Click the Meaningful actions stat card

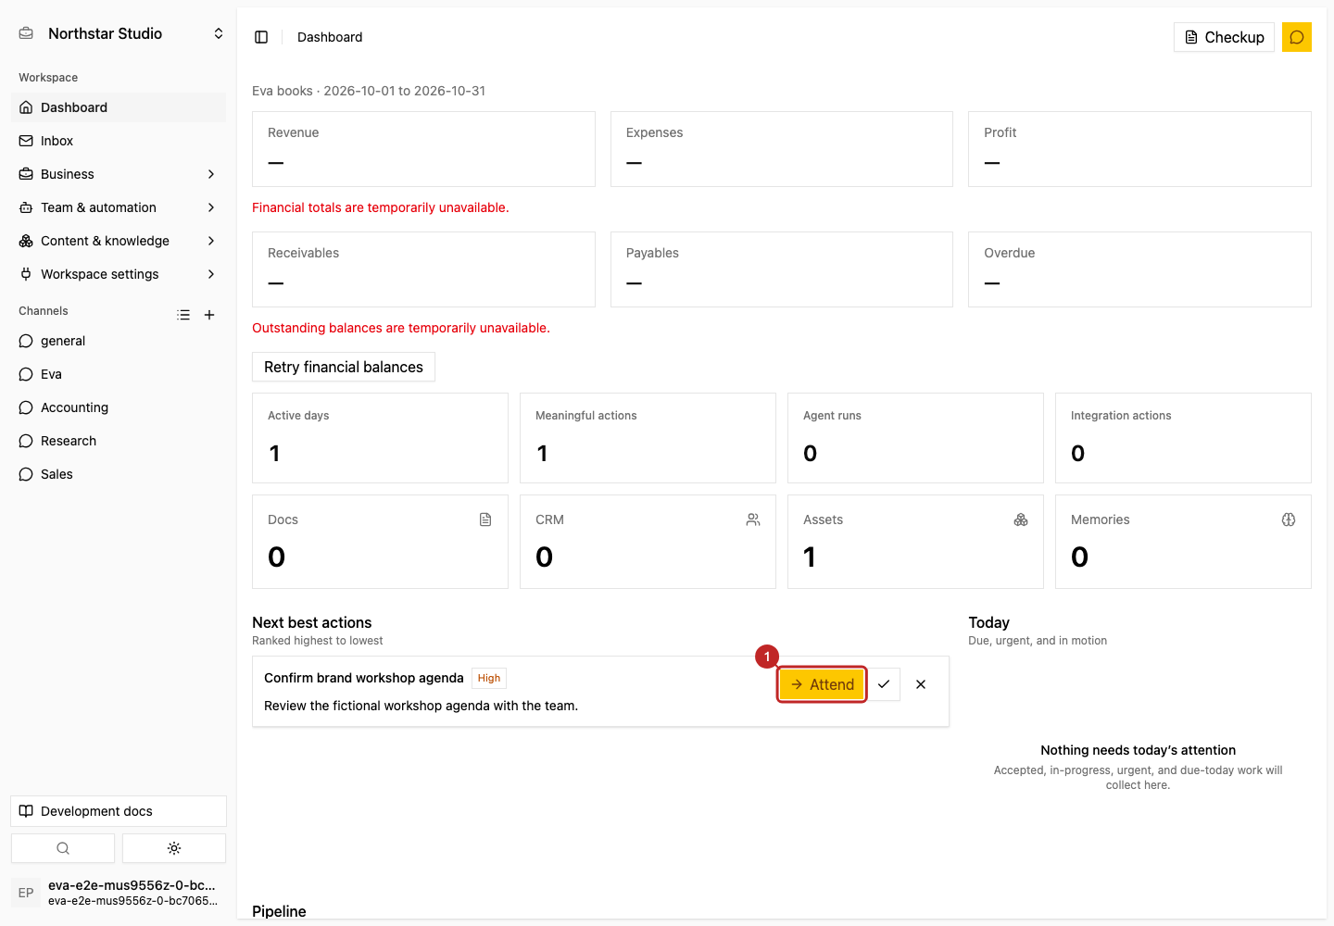click(x=648, y=438)
